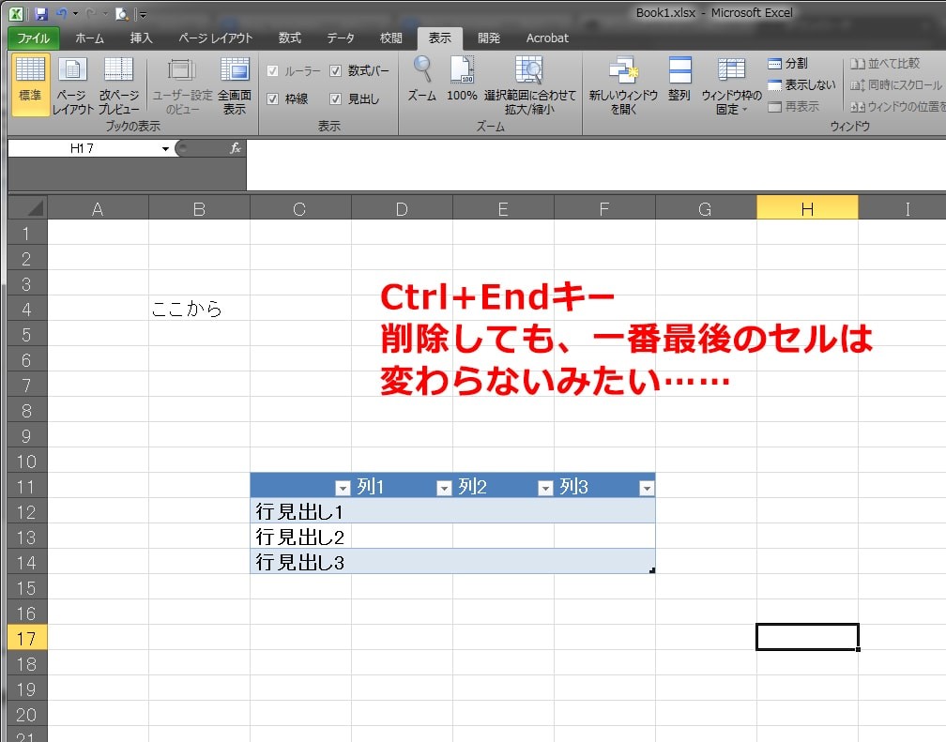Expand the Name Box dropdown arrow

coord(166,147)
